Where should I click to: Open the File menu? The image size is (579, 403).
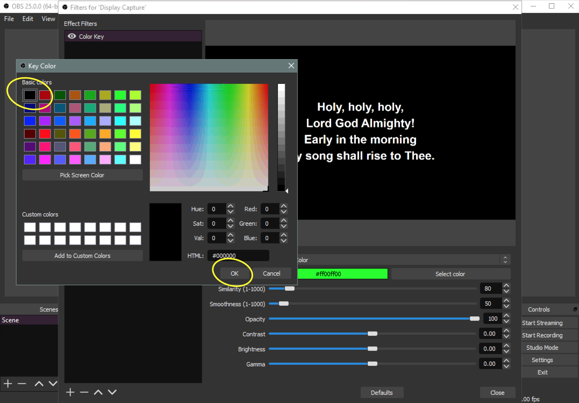pos(9,19)
